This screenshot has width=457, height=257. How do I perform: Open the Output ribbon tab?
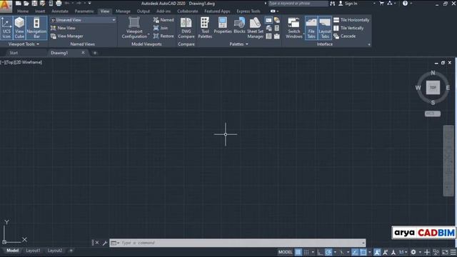point(143,11)
